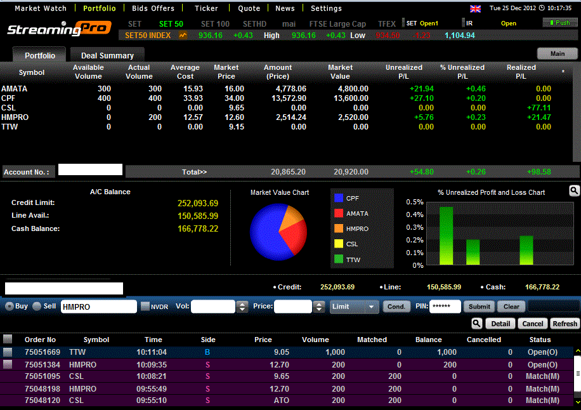Click the Symbol column header in portfolio
Screen dimensions: 581x410
32,72
